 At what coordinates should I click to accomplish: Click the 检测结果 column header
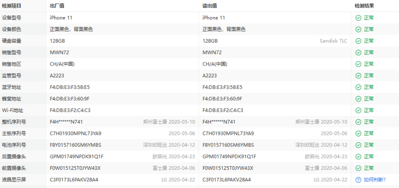(x=364, y=6)
